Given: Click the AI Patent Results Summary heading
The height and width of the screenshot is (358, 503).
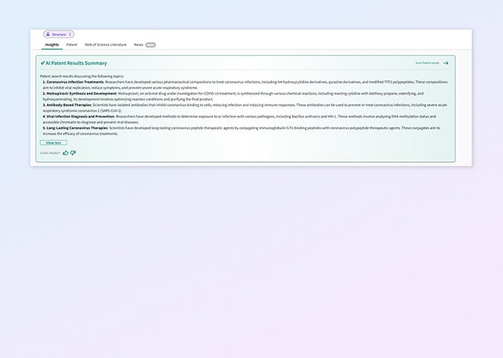Looking at the screenshot, I should [x=76, y=63].
